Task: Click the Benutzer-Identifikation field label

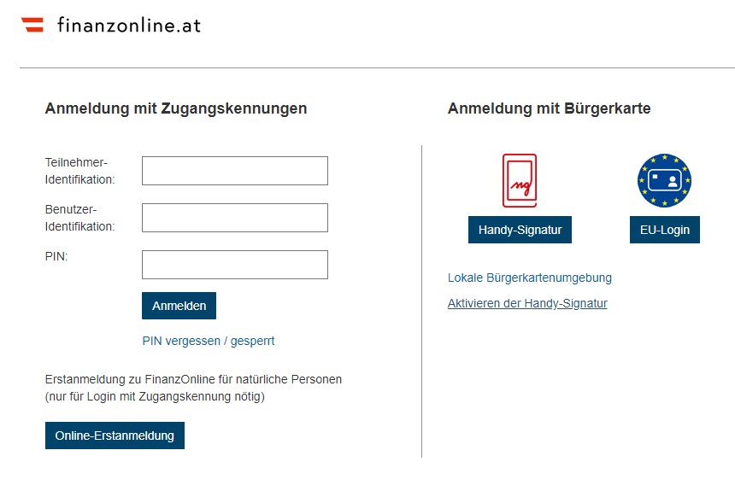Action: tap(79, 218)
